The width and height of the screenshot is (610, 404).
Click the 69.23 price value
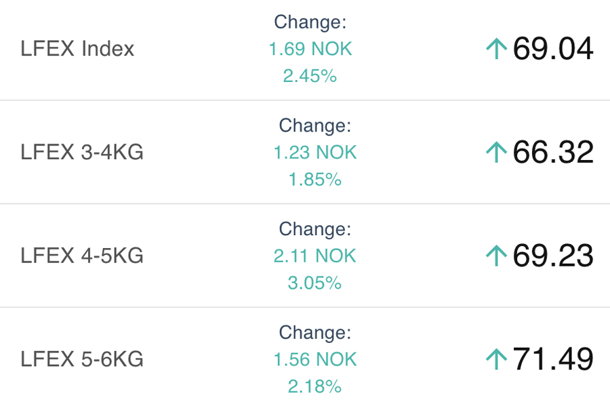[x=553, y=256]
